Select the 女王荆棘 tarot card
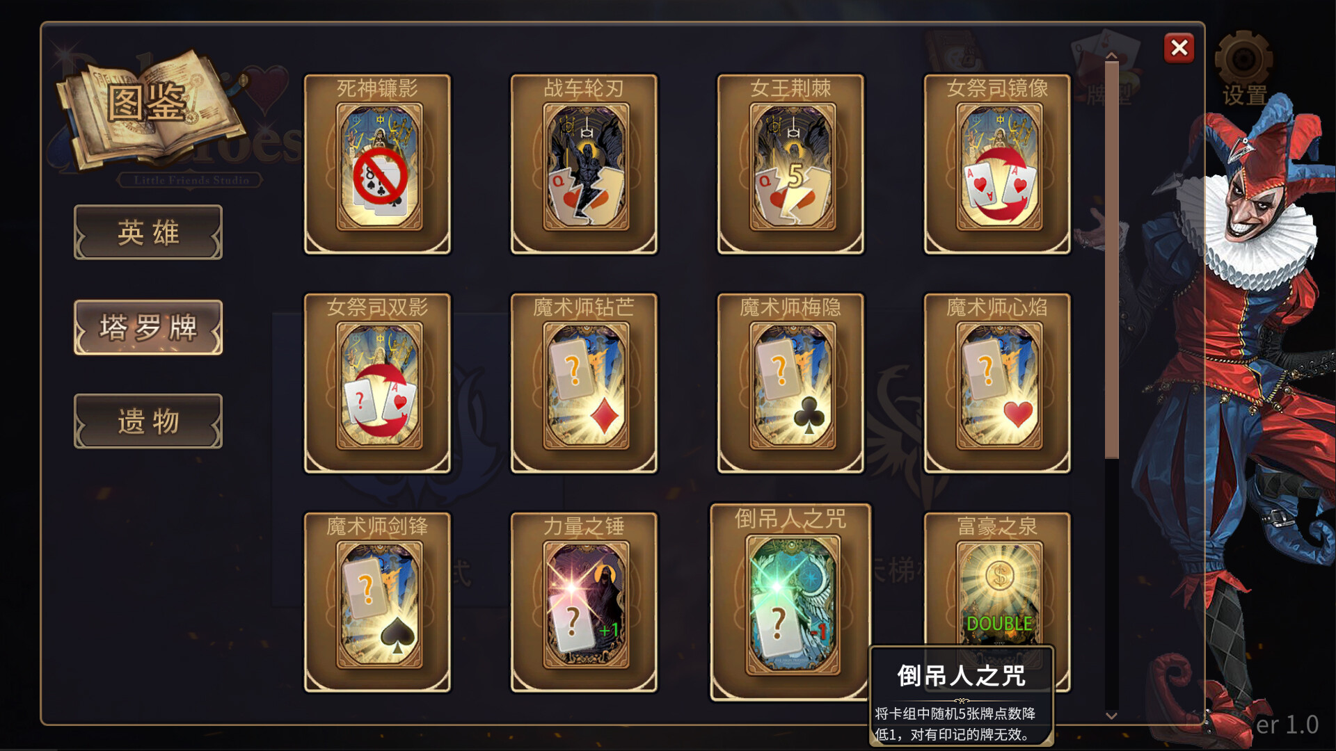Viewport: 1336px width, 751px height. (x=790, y=164)
